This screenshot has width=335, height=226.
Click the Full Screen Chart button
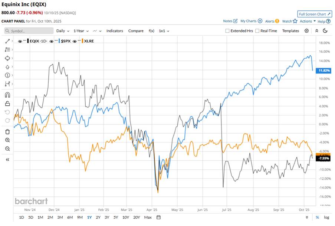(314, 14)
